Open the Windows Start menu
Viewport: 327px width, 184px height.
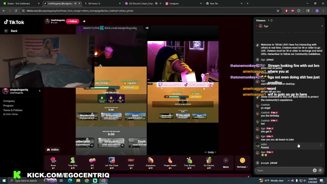[x=4, y=181]
